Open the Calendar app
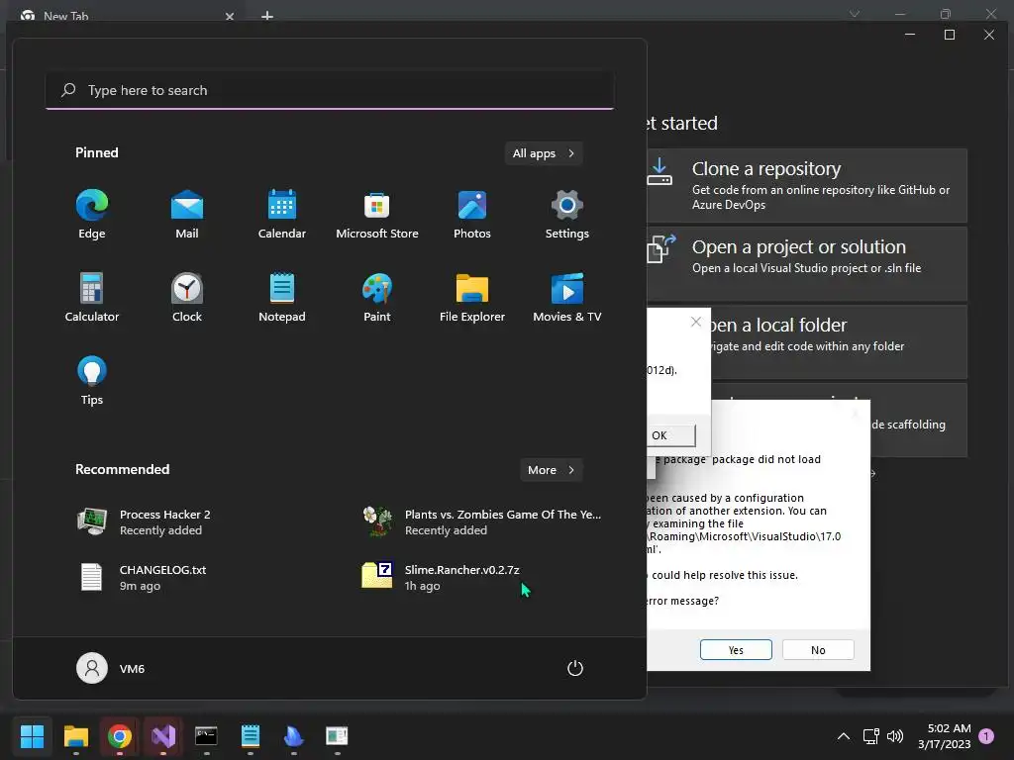 282,215
